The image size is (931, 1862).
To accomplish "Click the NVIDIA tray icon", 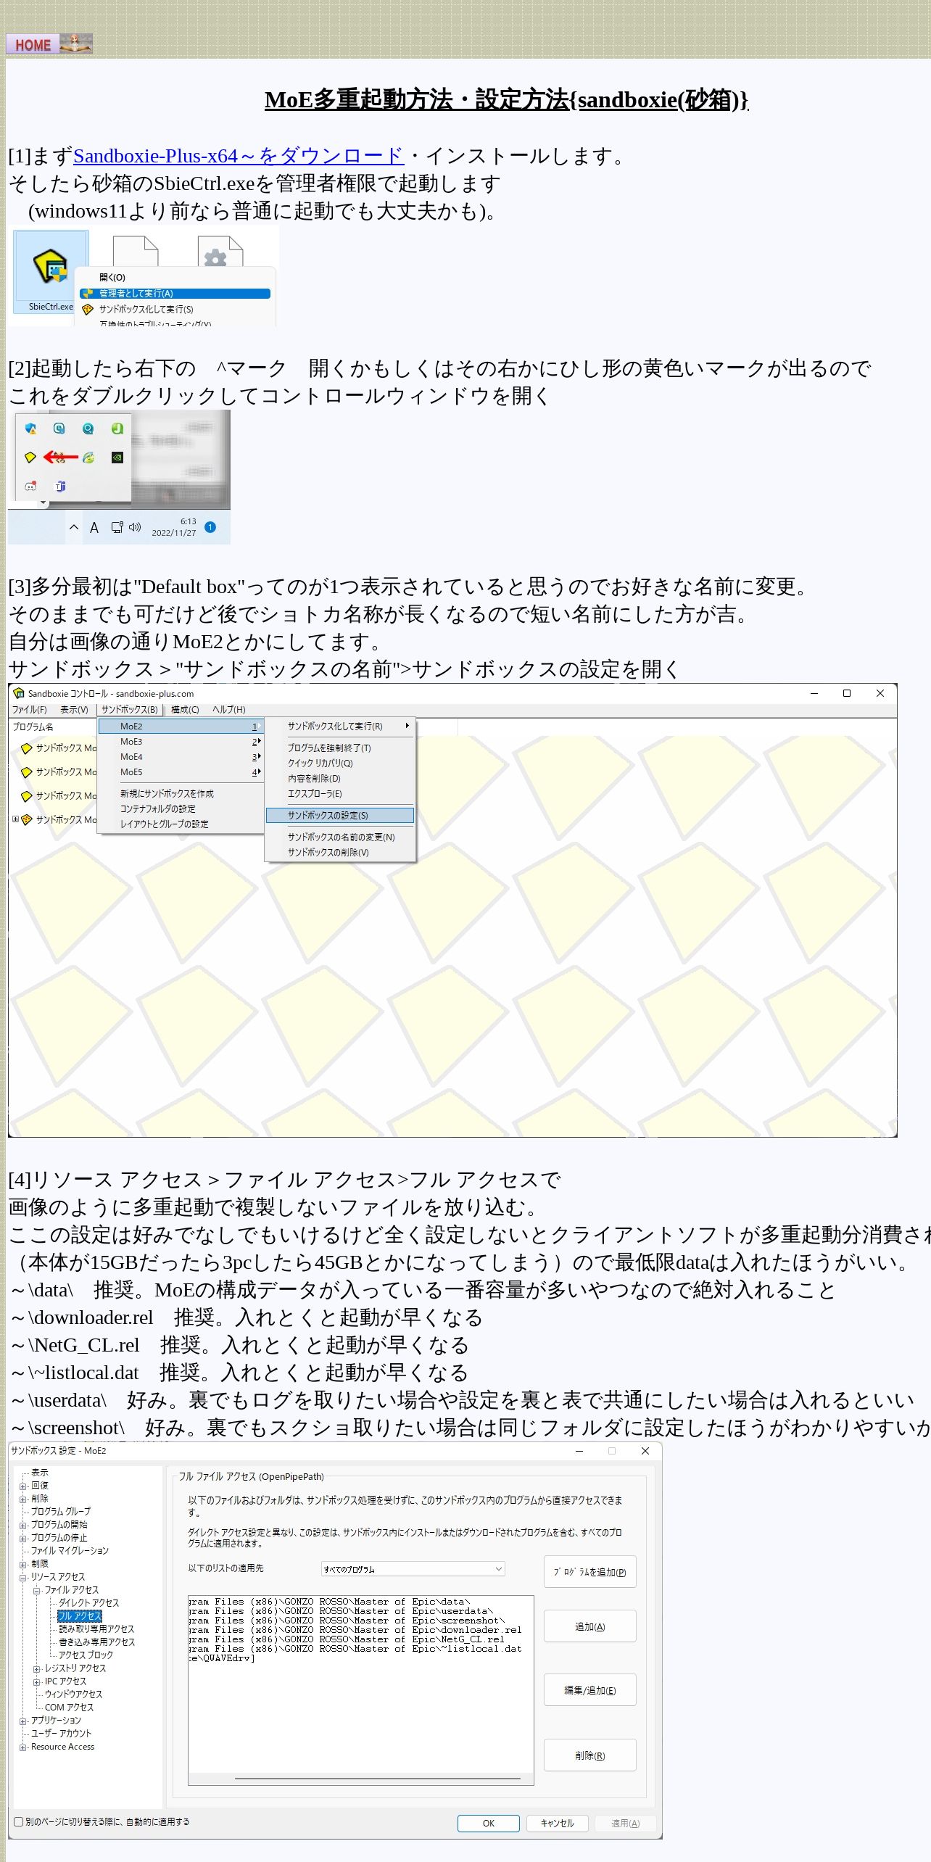I will [x=117, y=458].
